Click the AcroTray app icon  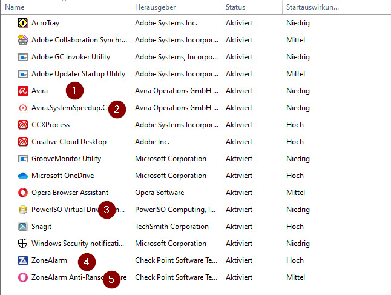click(23, 23)
